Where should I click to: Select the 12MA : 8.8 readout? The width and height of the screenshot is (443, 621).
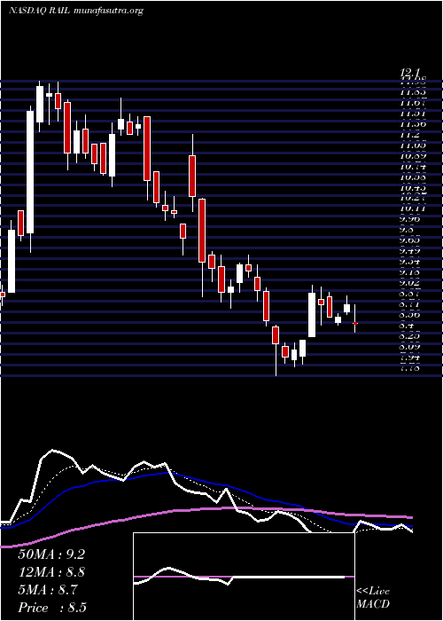click(x=51, y=572)
